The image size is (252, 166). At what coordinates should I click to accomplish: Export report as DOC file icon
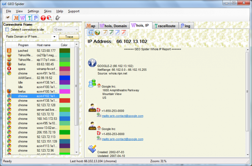click(111, 33)
